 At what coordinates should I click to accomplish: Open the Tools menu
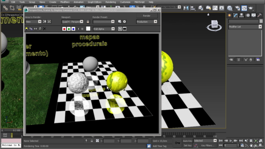22,2
